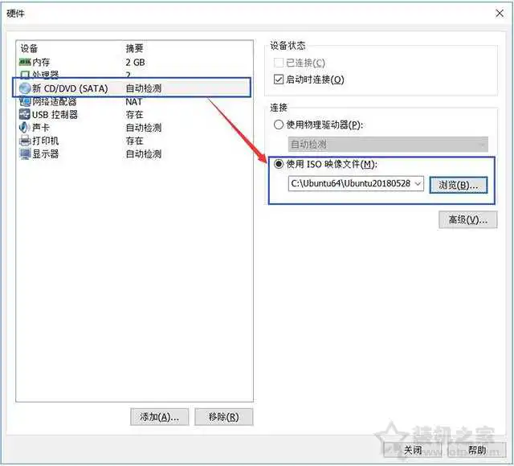This screenshot has height=466, width=514.
Task: Expand the ISO file path dropdown arrow
Action: [418, 184]
